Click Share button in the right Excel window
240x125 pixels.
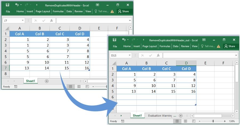(x=230, y=46)
